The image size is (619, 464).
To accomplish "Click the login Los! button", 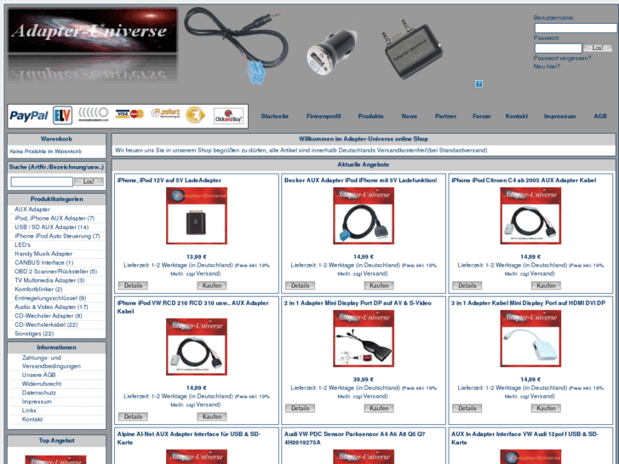I will coord(598,48).
